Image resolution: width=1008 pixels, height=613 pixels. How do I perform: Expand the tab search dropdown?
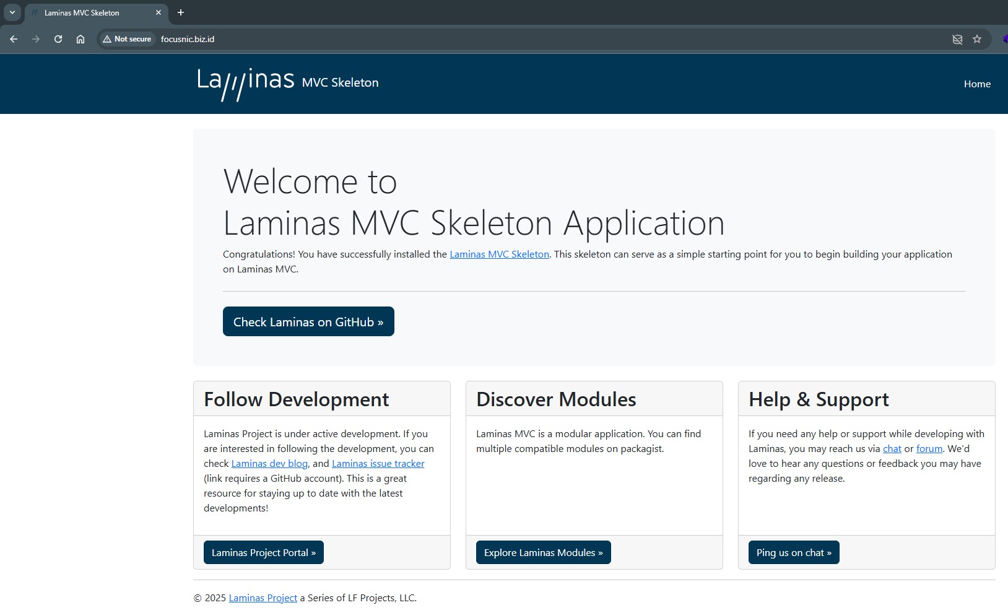[12, 12]
